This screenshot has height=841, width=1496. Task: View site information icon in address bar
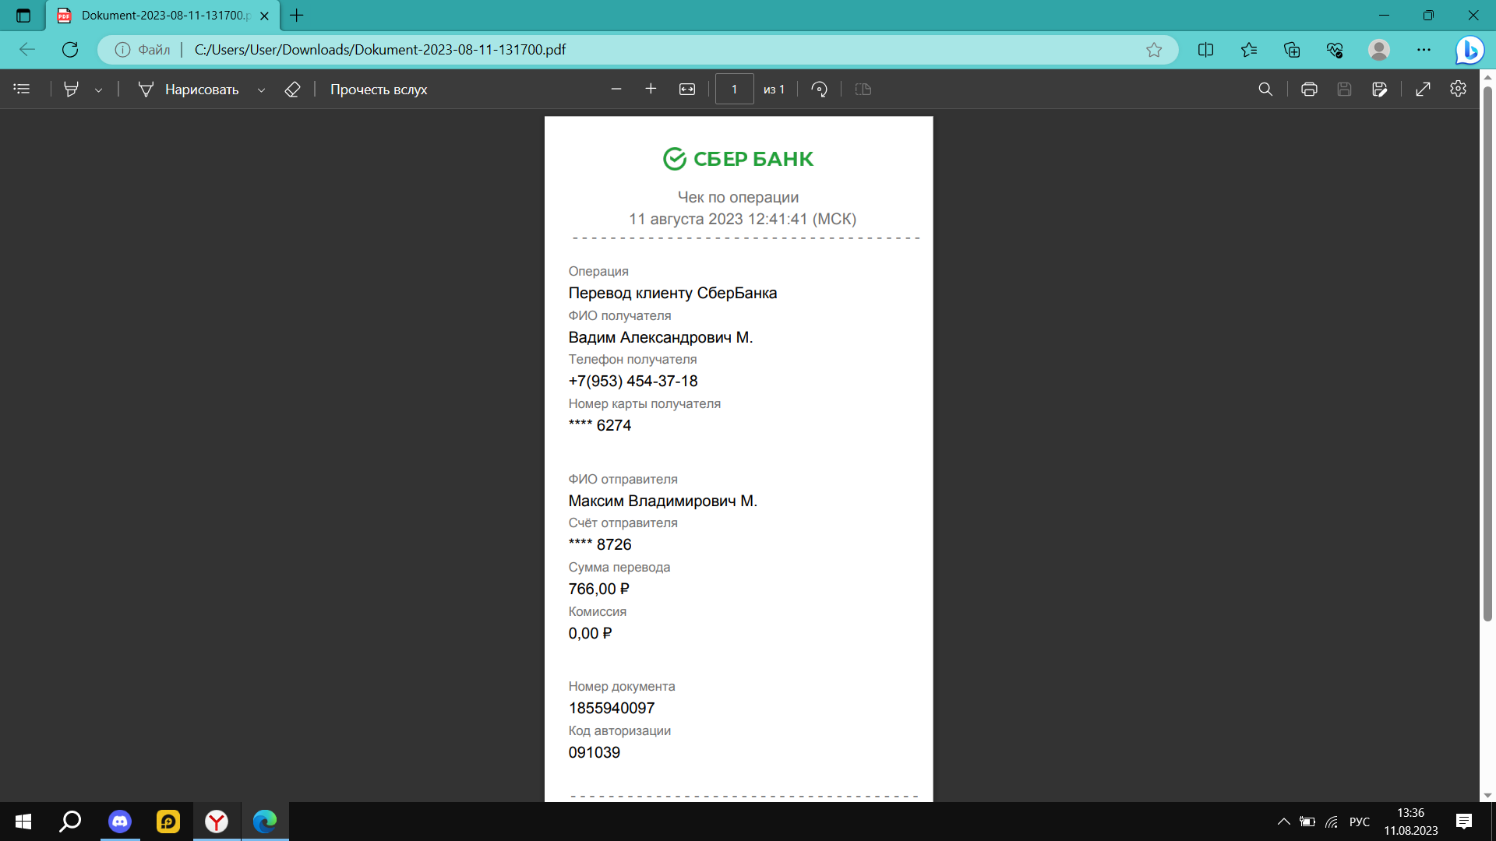coord(122,50)
